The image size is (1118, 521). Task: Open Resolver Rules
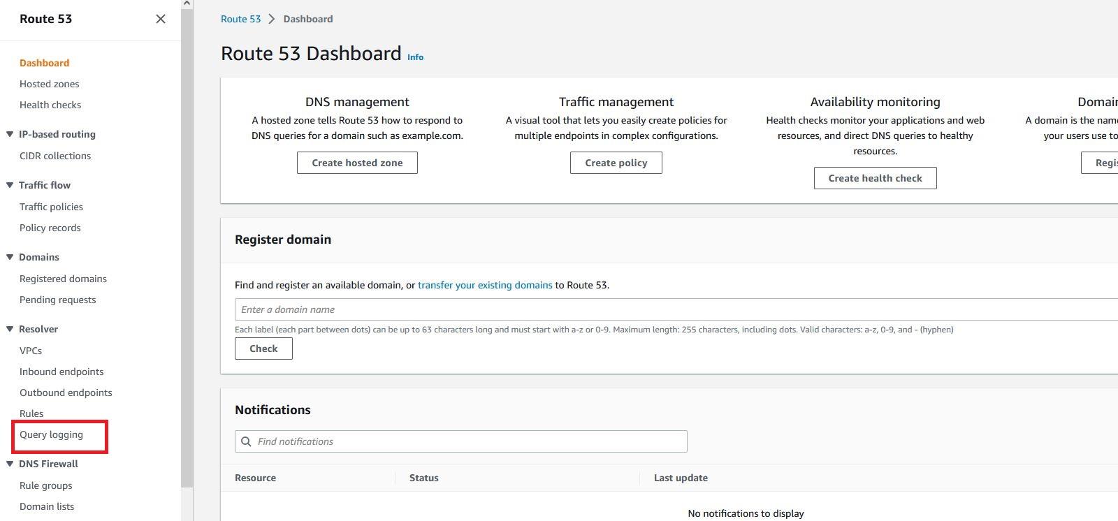coord(31,413)
